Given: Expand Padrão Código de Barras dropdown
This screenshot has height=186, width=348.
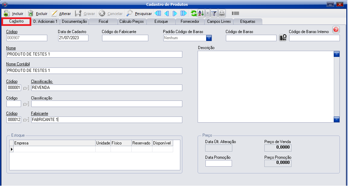Looking at the screenshot, I should coord(209,38).
